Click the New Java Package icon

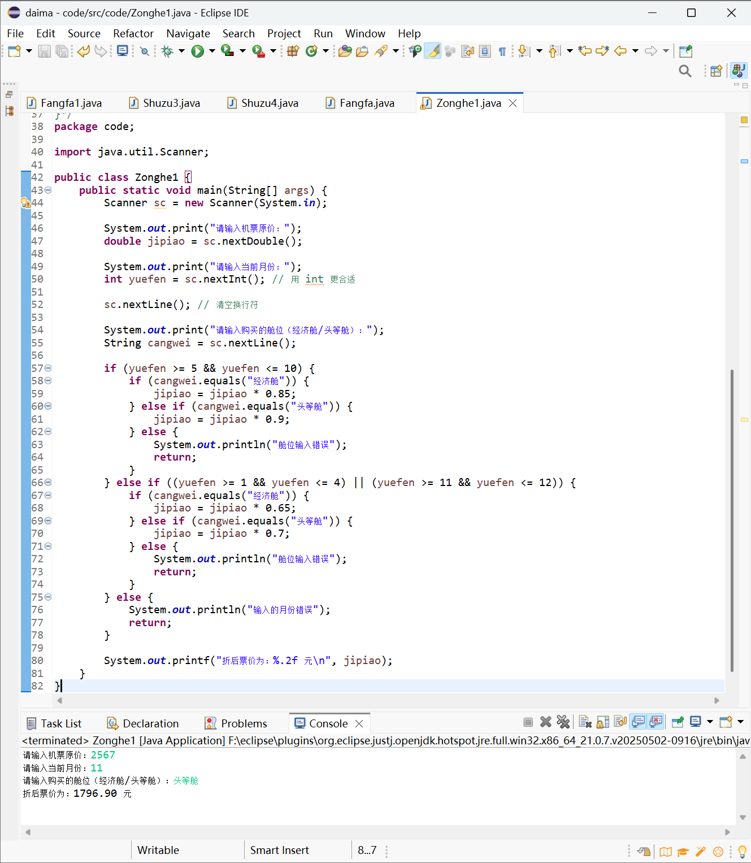pyautogui.click(x=293, y=51)
